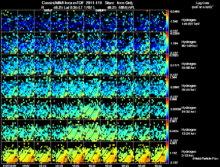The height and width of the screenshot is (167, 220).
Task: Open the 90-149 keV panel at 10:49
Action: tap(142, 43)
